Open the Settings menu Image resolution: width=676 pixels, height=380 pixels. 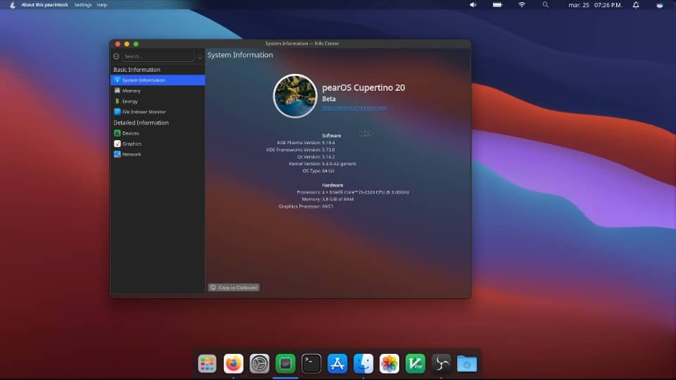[x=83, y=5]
